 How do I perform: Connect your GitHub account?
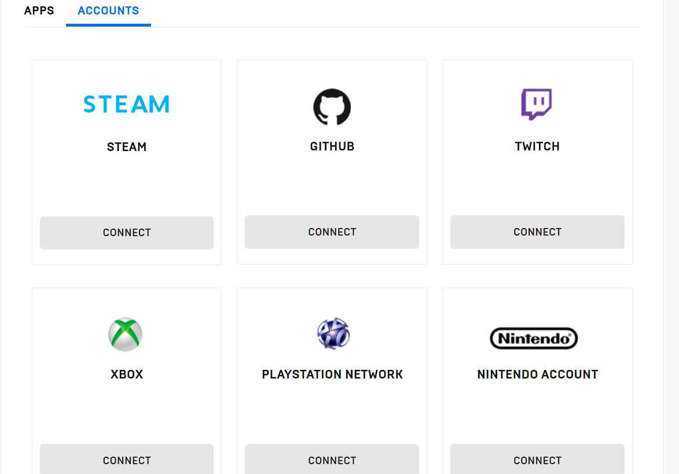point(332,232)
